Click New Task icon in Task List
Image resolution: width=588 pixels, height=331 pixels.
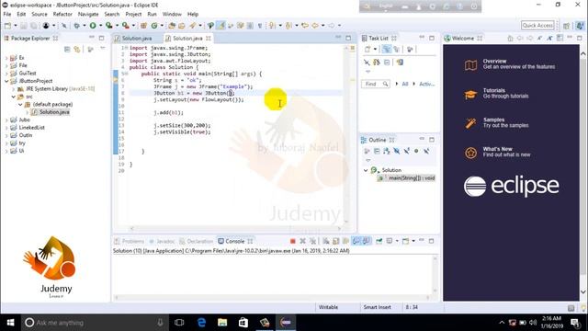[367, 49]
